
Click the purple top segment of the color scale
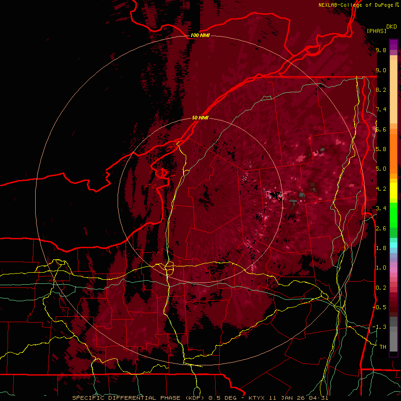393,45
